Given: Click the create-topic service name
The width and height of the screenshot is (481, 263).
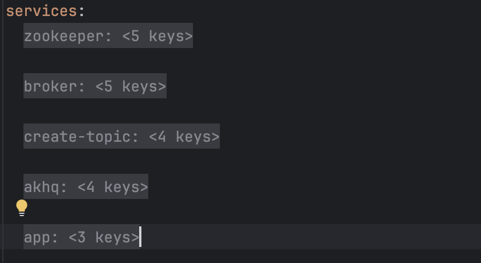Looking at the screenshot, I should [x=77, y=137].
